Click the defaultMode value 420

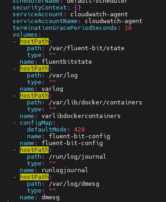click(79, 130)
